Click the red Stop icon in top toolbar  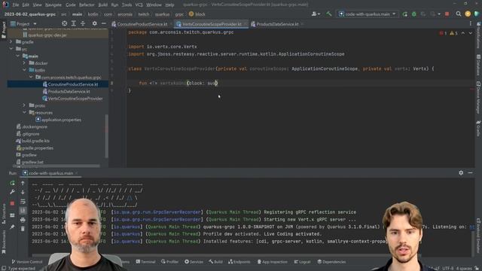pos(447,14)
